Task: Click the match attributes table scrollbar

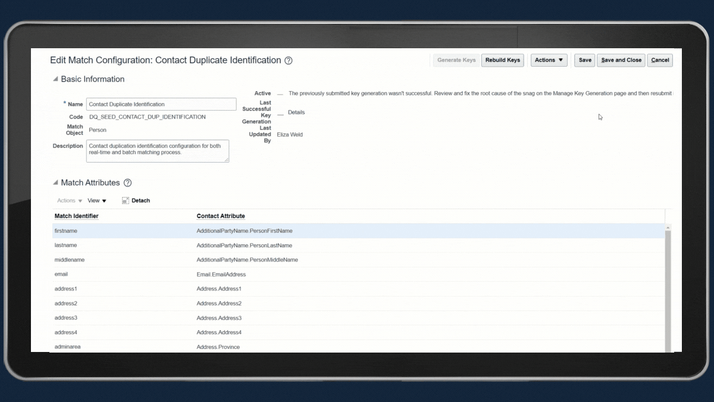Action: (x=668, y=286)
